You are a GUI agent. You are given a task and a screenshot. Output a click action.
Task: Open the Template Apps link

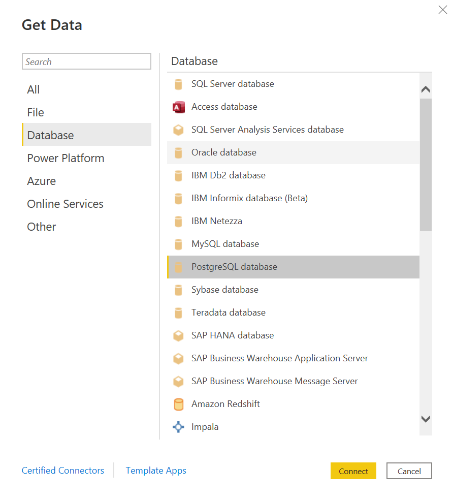click(156, 471)
